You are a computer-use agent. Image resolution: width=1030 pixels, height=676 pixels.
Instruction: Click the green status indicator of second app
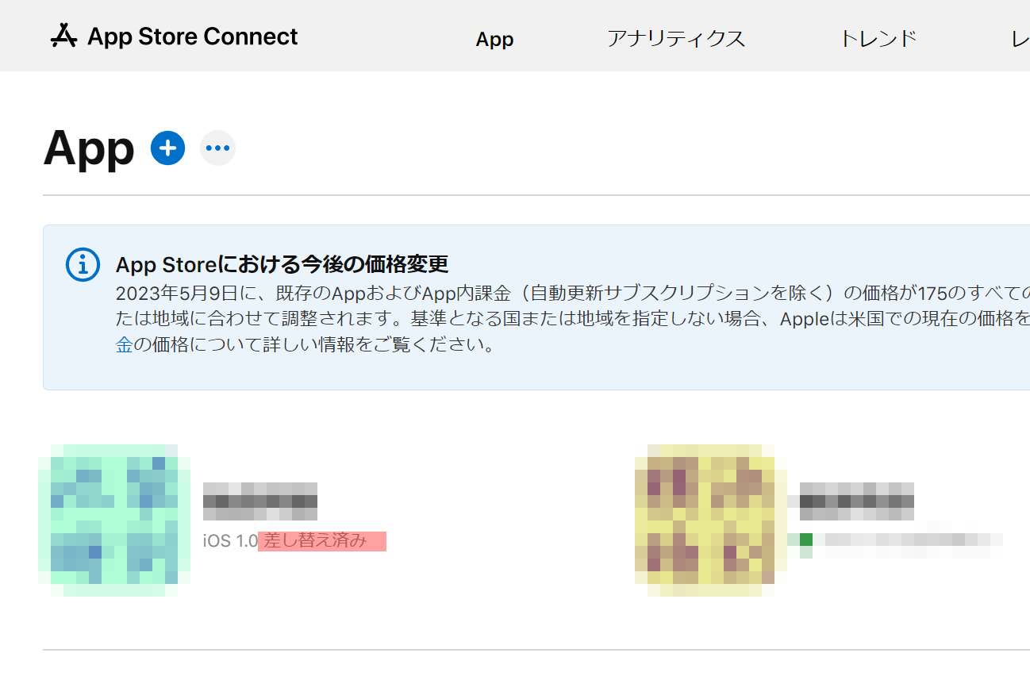[806, 540]
